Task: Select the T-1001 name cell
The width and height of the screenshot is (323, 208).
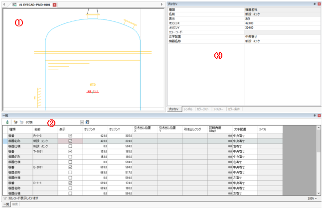Action: tap(45, 151)
